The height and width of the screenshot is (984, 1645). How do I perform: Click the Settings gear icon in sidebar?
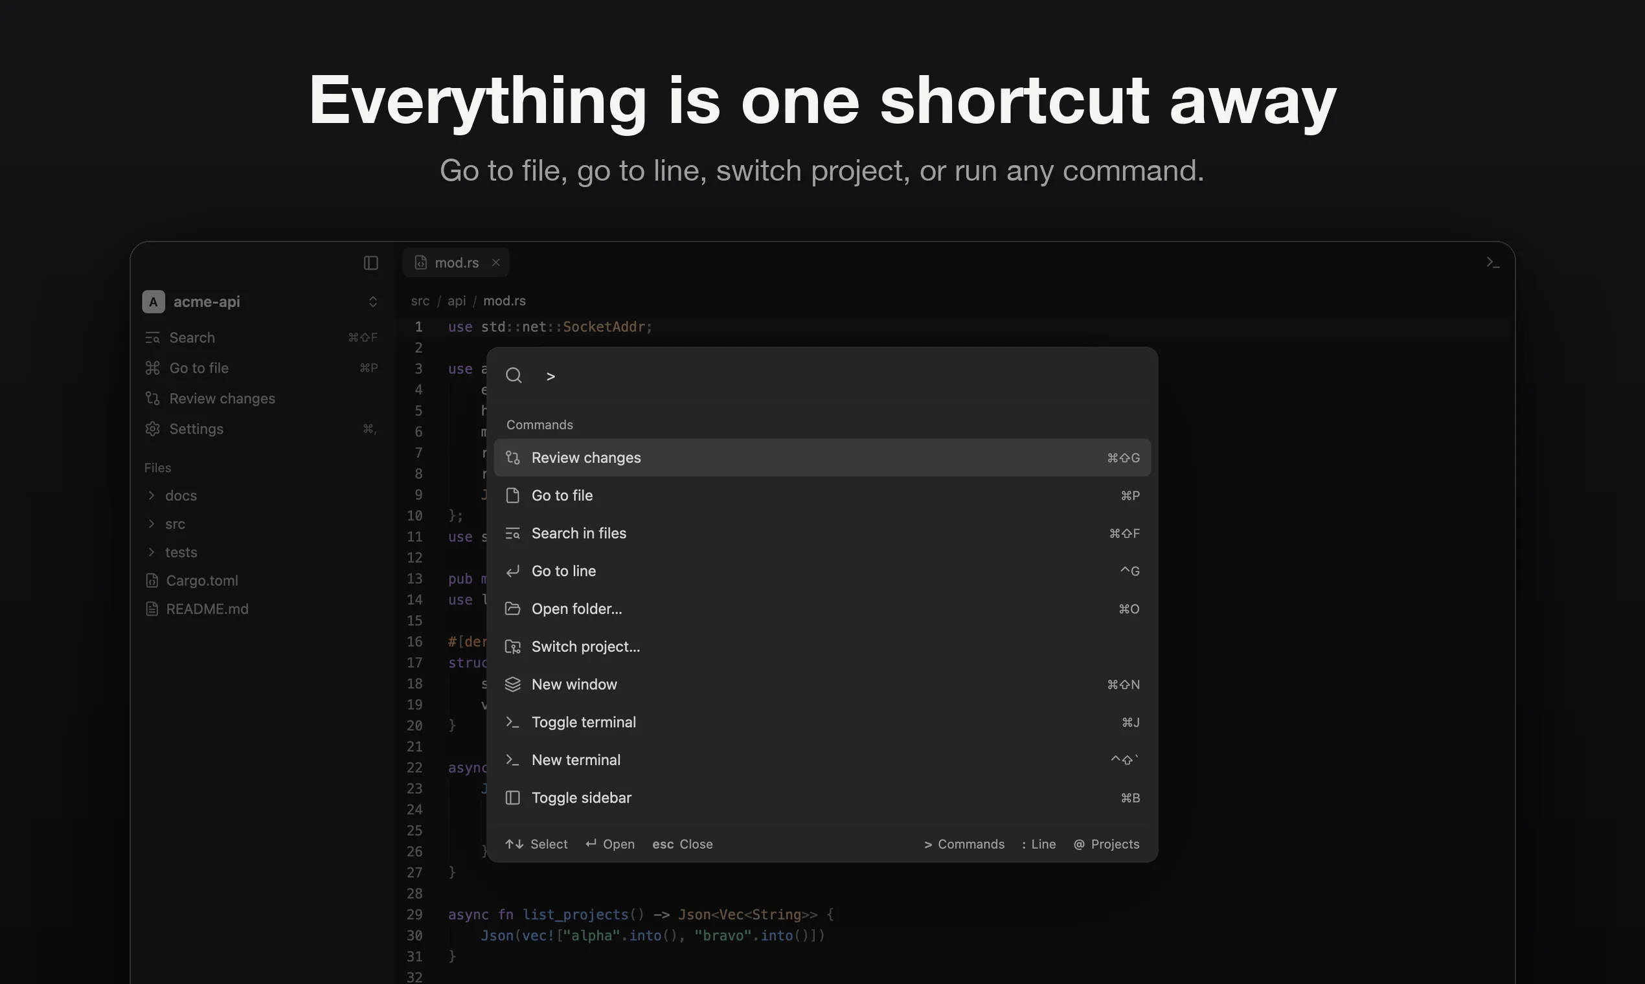coord(152,429)
